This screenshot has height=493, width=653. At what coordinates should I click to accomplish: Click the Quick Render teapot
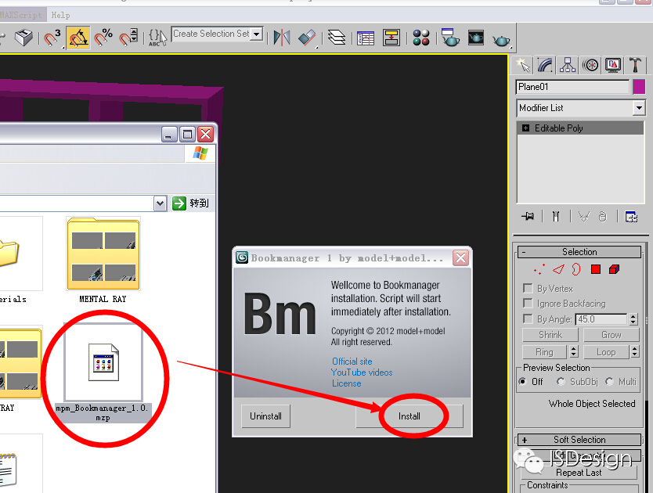tap(501, 40)
